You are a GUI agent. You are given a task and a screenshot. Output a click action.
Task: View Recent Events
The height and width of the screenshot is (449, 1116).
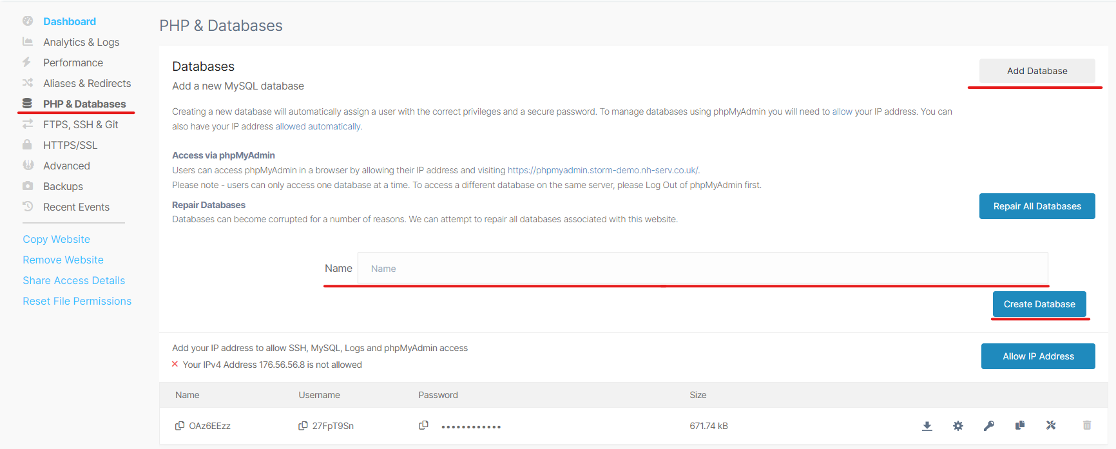[76, 207]
